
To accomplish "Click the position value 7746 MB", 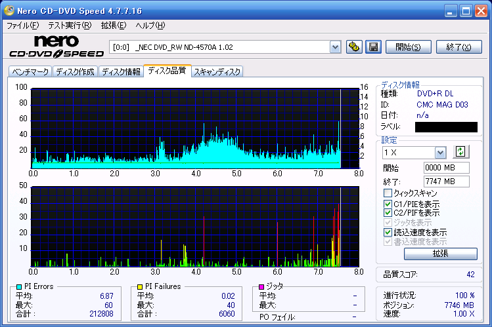I will [459, 305].
